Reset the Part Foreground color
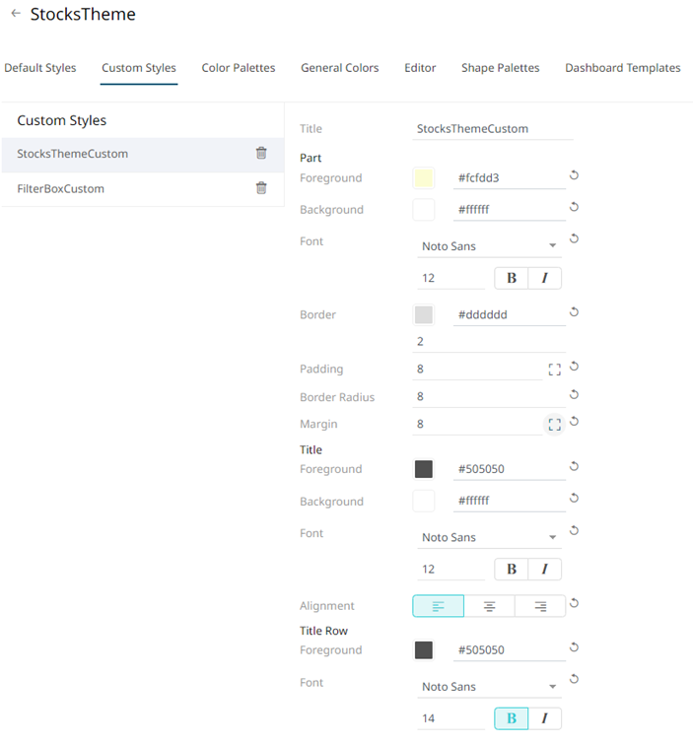Viewport: 693px width, 744px height. [574, 175]
